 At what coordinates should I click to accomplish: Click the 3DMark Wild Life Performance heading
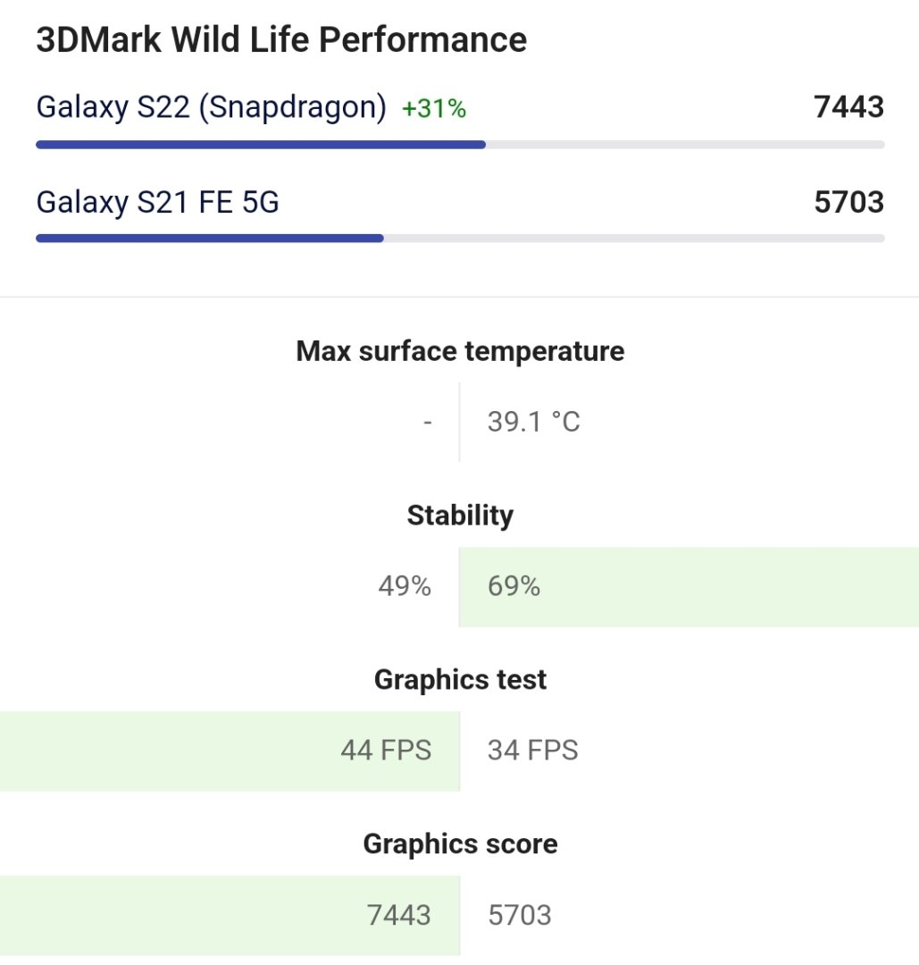(x=281, y=40)
